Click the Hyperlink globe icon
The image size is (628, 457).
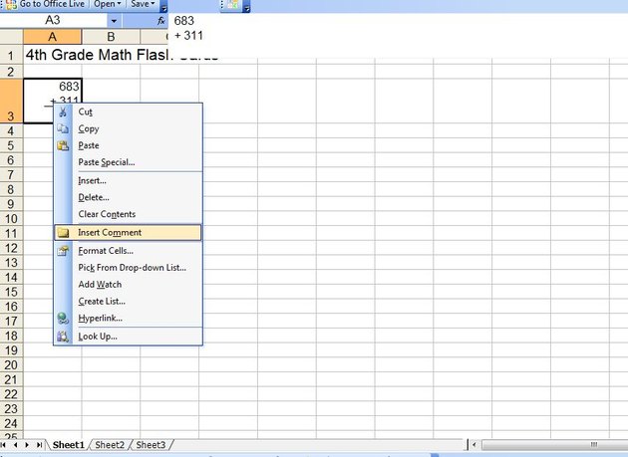tap(63, 319)
